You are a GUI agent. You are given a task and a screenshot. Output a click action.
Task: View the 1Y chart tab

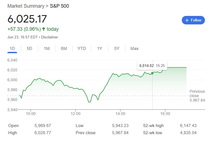[x=100, y=49]
